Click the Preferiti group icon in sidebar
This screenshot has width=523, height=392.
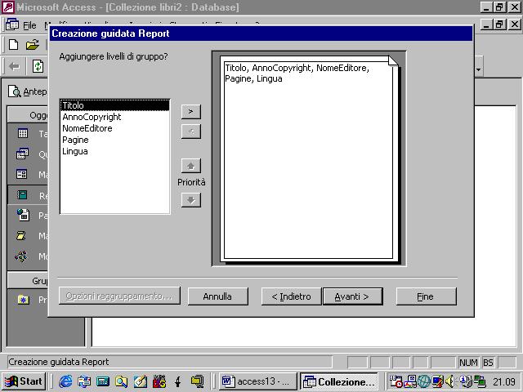coord(24,300)
